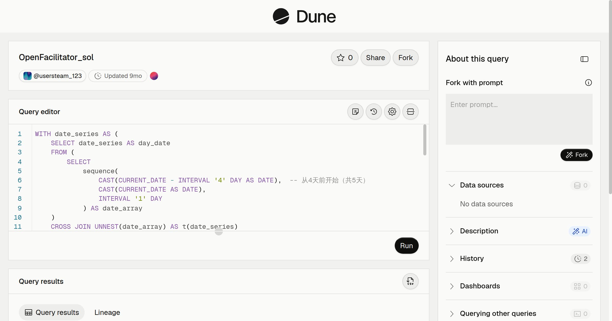This screenshot has width=612, height=321.
Task: Click the black Fork with prompt button
Action: coord(576,155)
